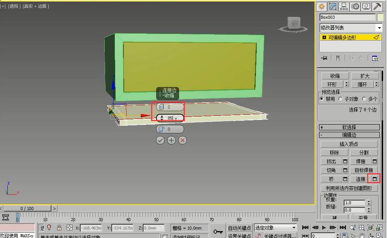Collapse the Edit Edges (编辑边) rollout
The image size is (387, 238).
click(349, 135)
